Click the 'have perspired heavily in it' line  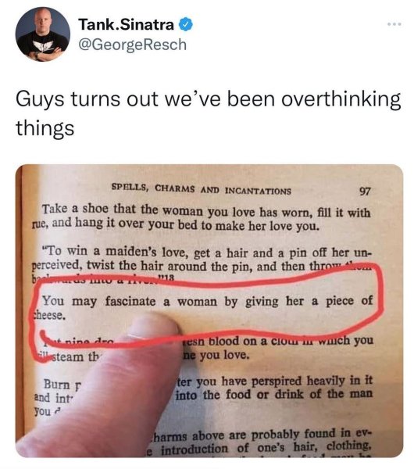(x=275, y=381)
